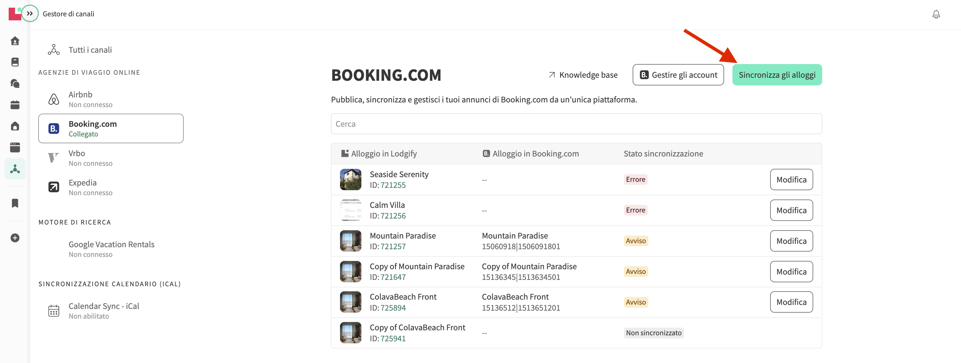961x363 pixels.
Task: Focus the Cerca search field
Action: click(x=576, y=124)
